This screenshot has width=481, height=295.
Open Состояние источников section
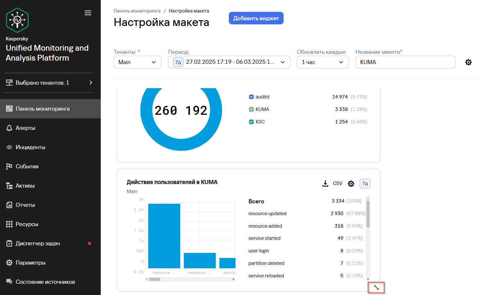click(x=50, y=282)
